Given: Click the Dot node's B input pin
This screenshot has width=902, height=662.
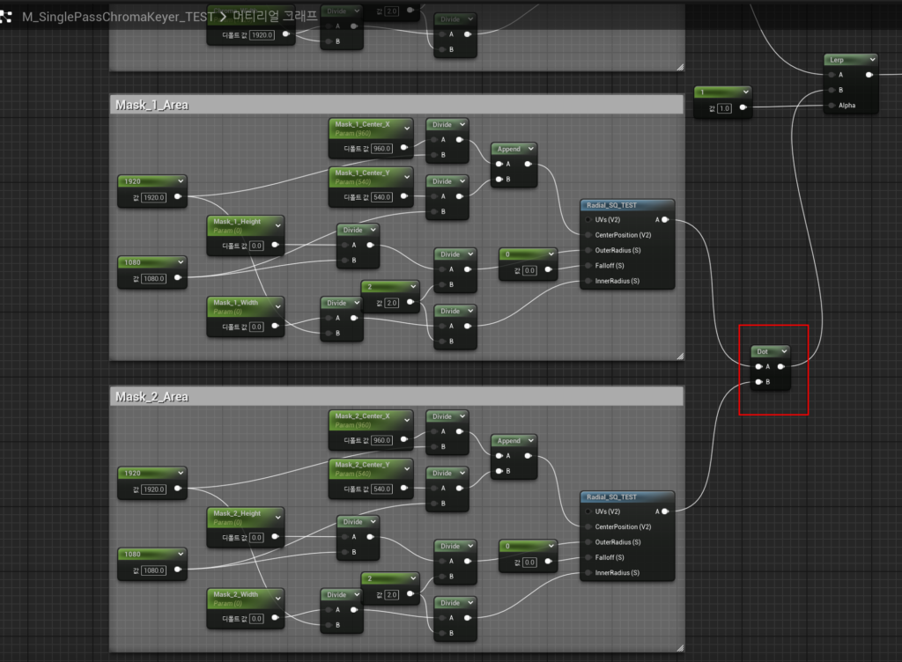Looking at the screenshot, I should click(758, 382).
